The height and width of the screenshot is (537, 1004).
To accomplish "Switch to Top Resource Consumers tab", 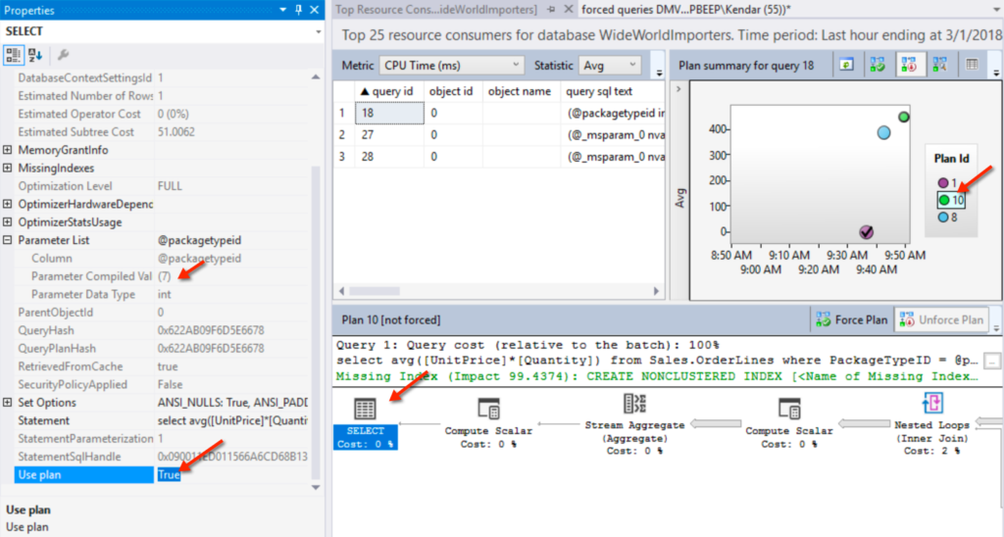I will tap(436, 10).
